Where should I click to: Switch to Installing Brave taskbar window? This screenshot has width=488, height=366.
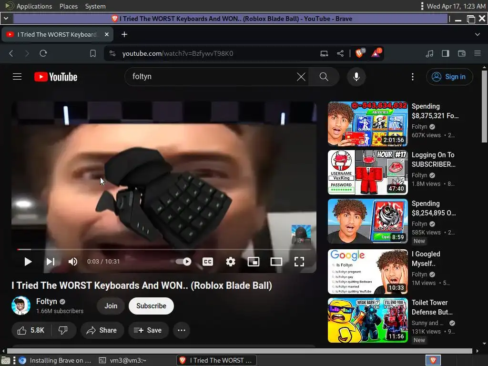(55, 360)
